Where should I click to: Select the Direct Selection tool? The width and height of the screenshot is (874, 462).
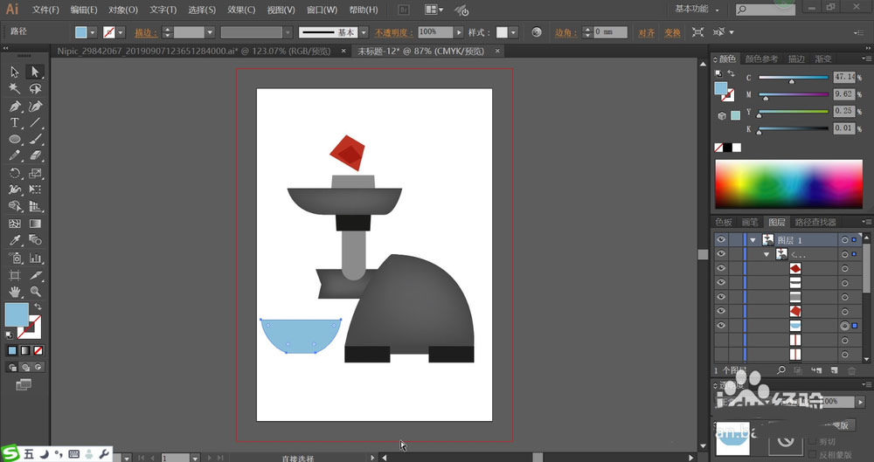coord(35,72)
